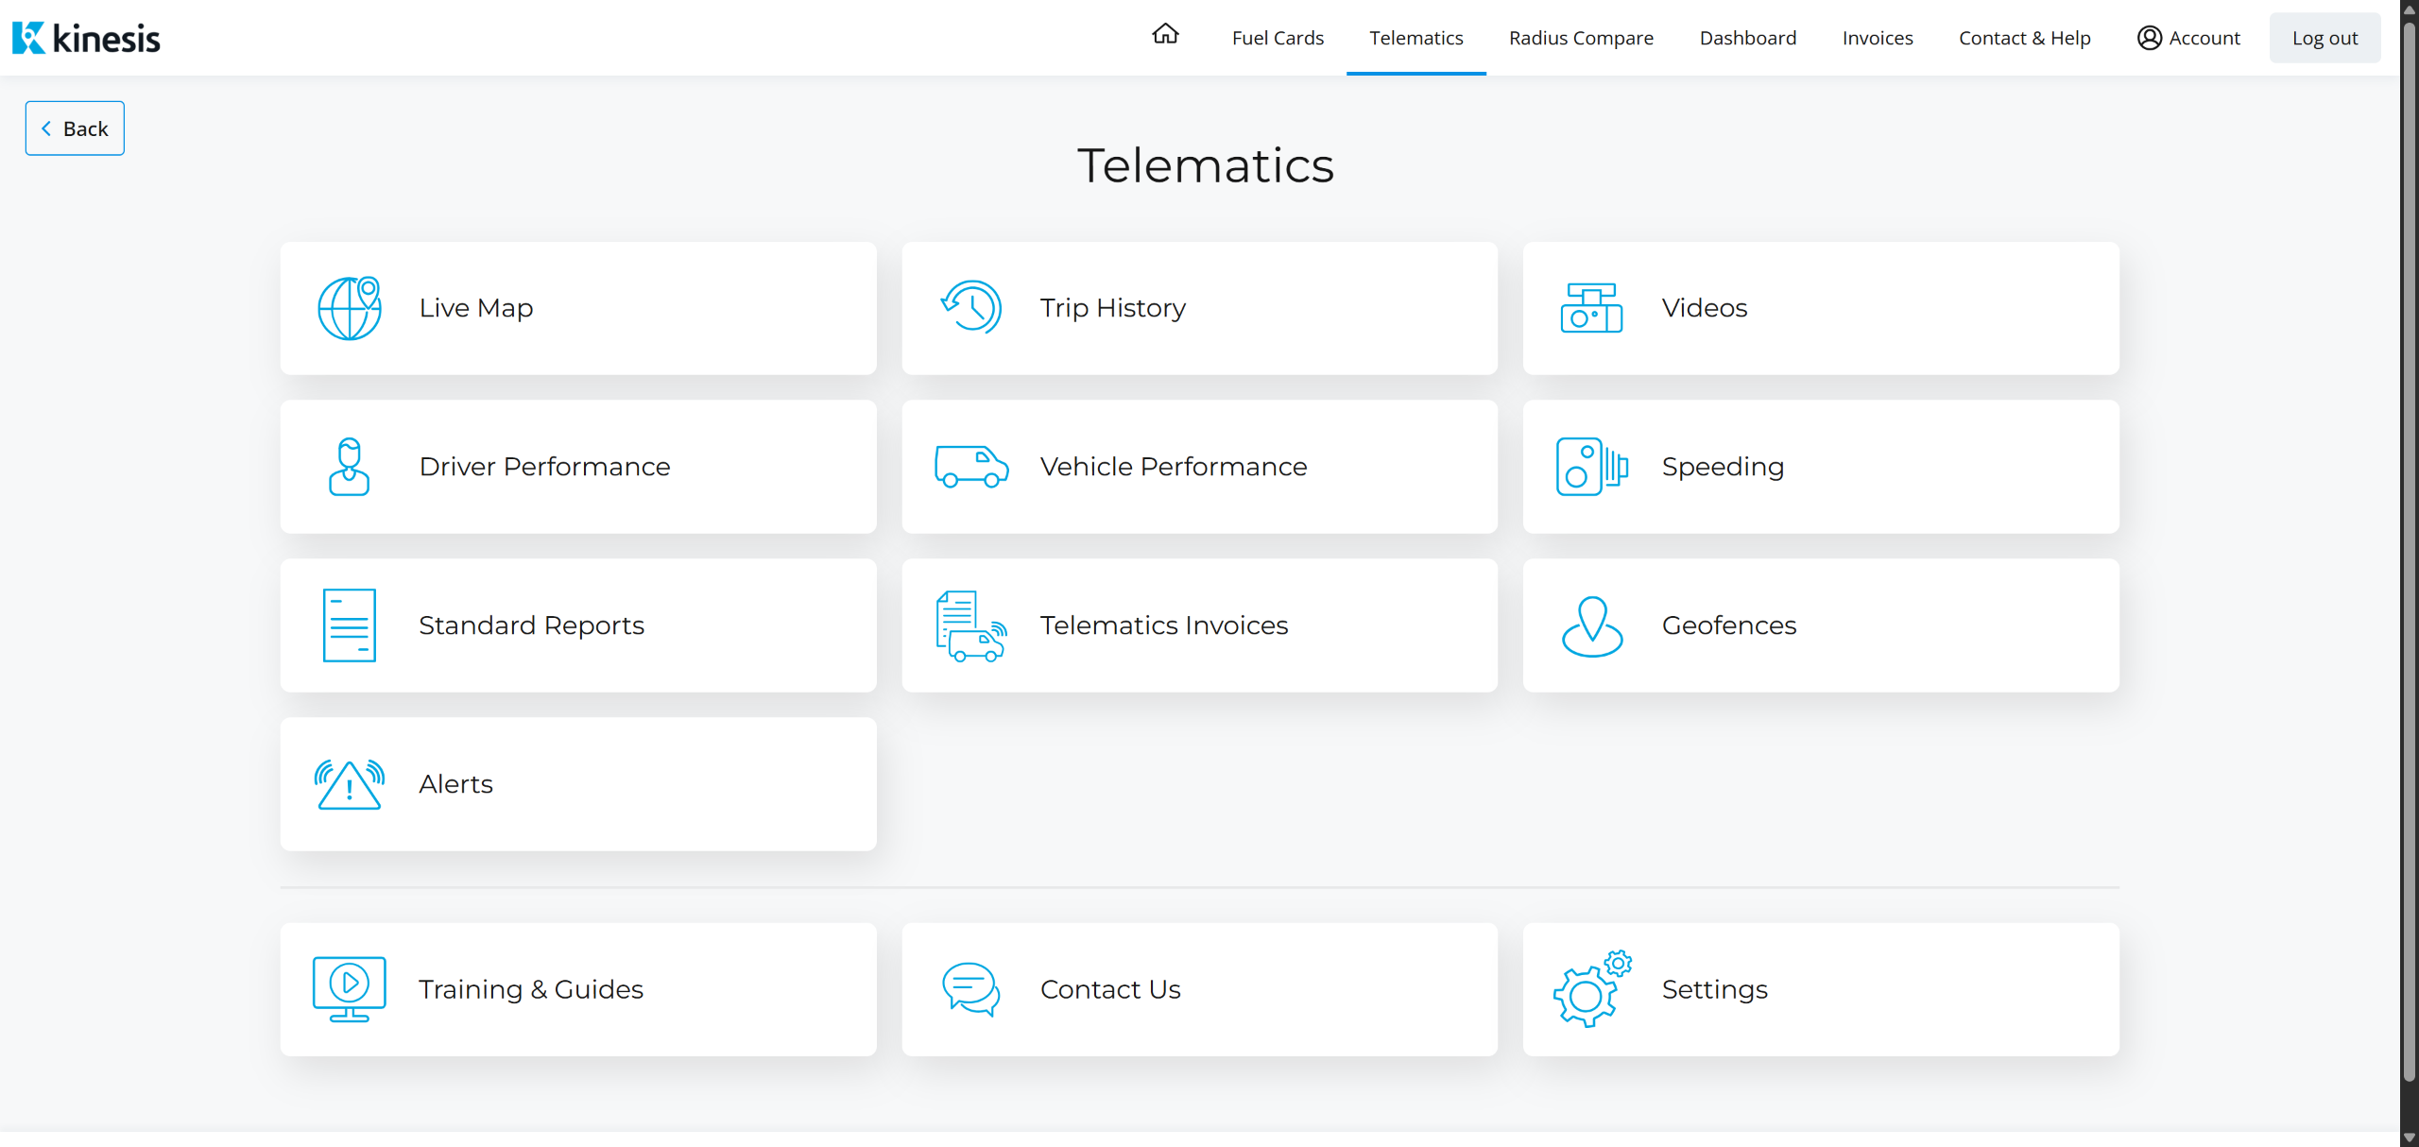This screenshot has height=1147, width=2419.
Task: Click the Telematics Invoices document icon
Action: [x=970, y=625]
